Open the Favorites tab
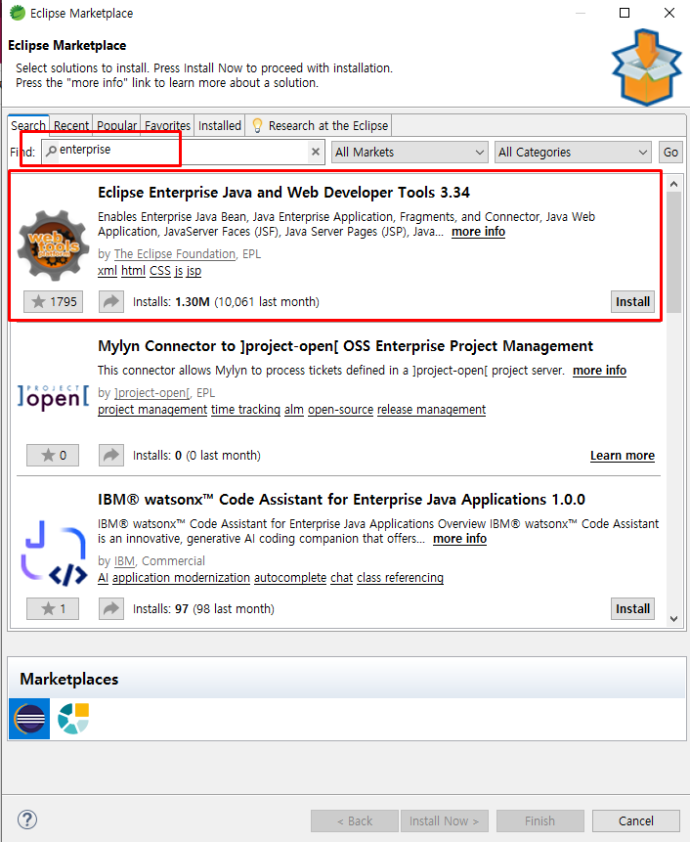Viewport: 690px width, 842px height. pyautogui.click(x=167, y=125)
